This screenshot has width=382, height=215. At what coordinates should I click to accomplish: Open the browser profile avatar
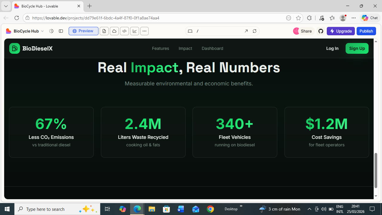pyautogui.click(x=343, y=18)
